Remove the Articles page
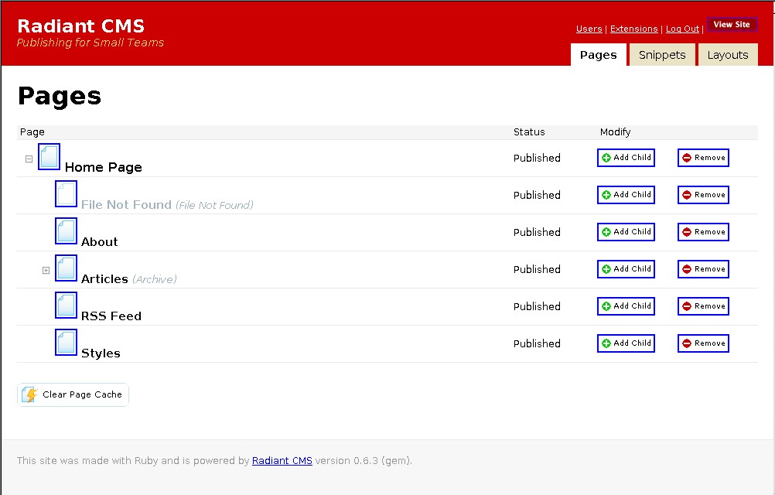The height and width of the screenshot is (495, 775). tap(703, 268)
